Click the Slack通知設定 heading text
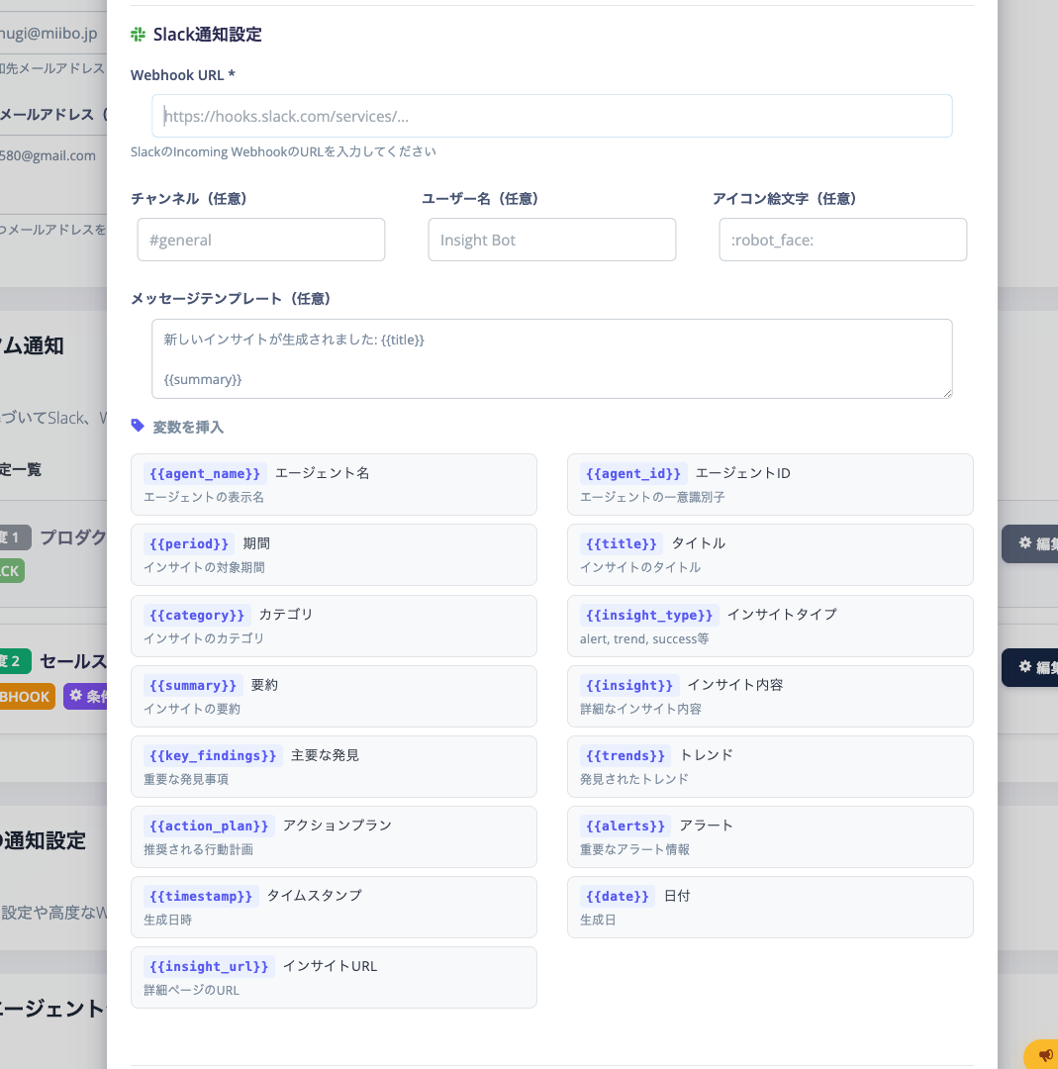Screen dimensions: 1058x1069 [x=207, y=34]
